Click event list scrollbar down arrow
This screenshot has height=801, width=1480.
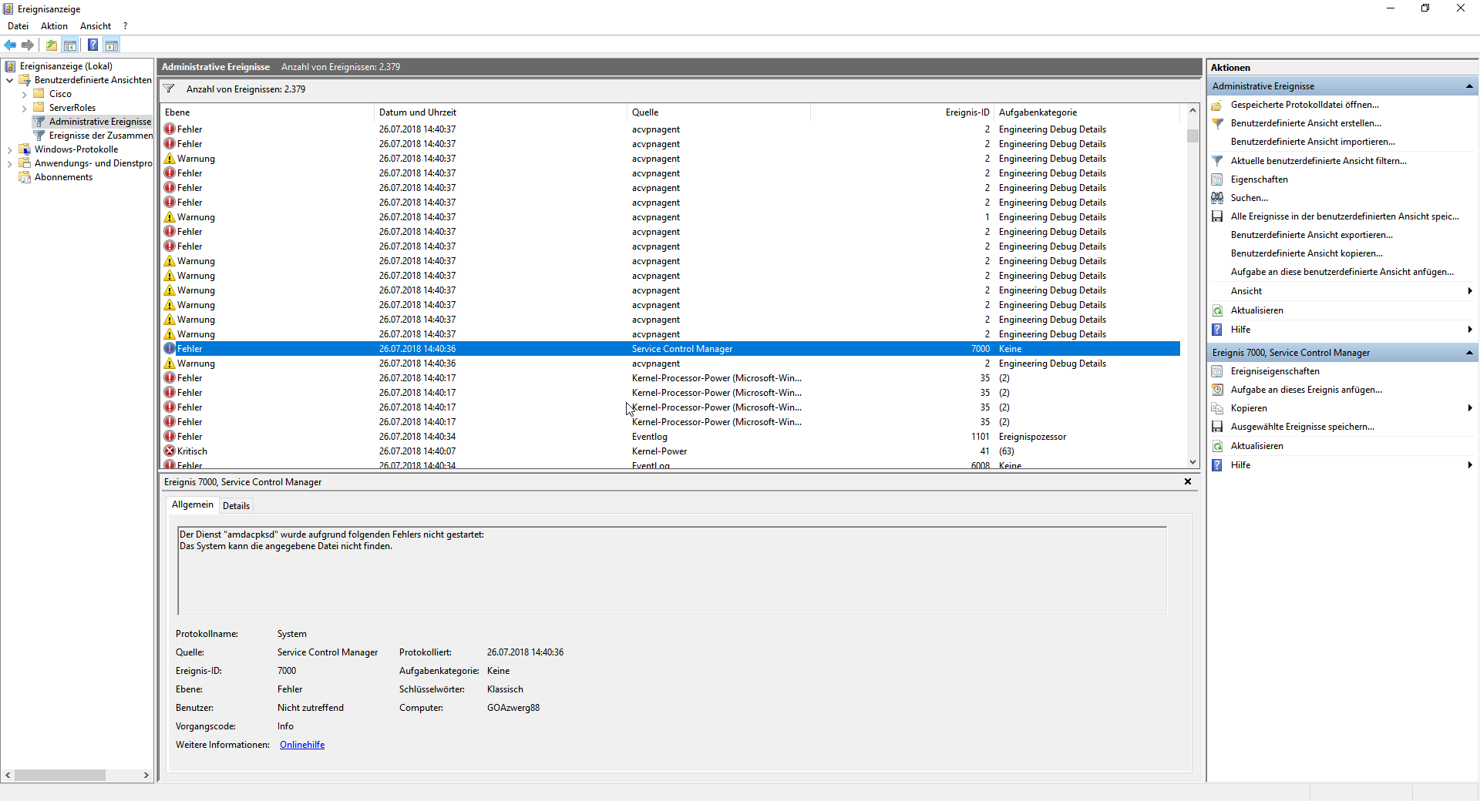pyautogui.click(x=1192, y=462)
